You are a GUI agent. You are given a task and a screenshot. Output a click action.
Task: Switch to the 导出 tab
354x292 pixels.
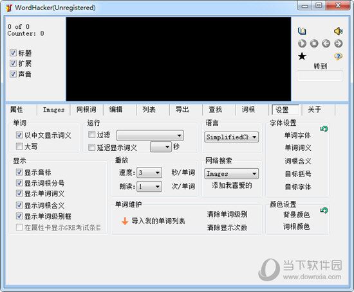coord(182,110)
